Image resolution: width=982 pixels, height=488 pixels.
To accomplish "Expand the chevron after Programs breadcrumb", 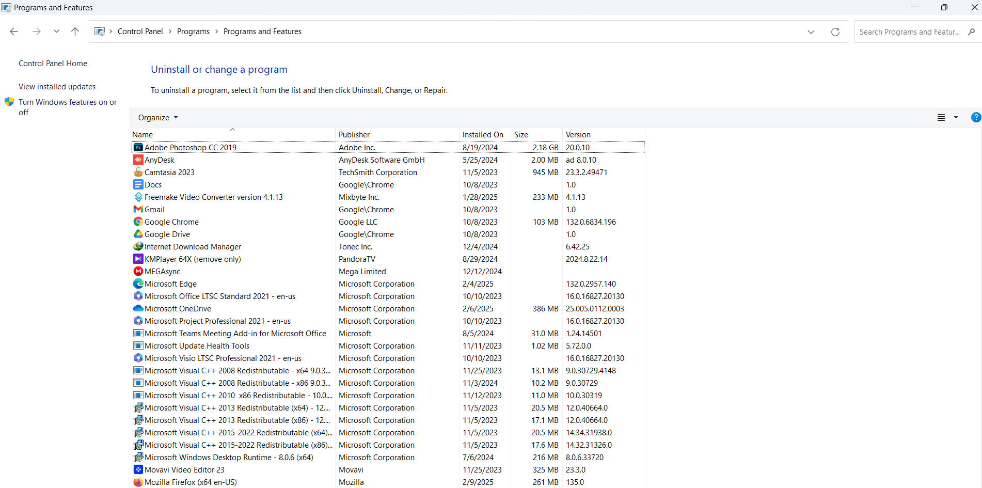I will 217,32.
